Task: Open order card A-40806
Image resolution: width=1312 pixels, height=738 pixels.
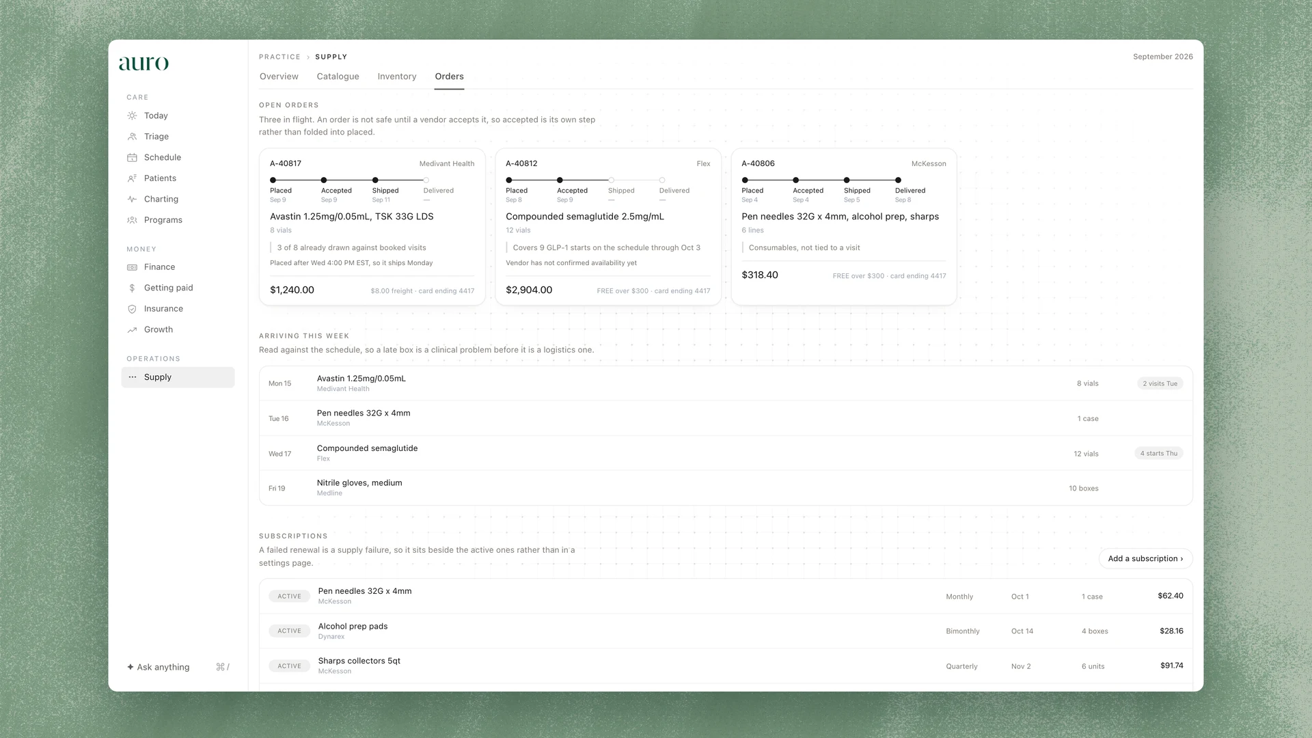Action: pos(843,227)
